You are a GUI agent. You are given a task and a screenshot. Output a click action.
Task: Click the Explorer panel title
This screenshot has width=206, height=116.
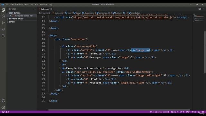click(x=13, y=9)
